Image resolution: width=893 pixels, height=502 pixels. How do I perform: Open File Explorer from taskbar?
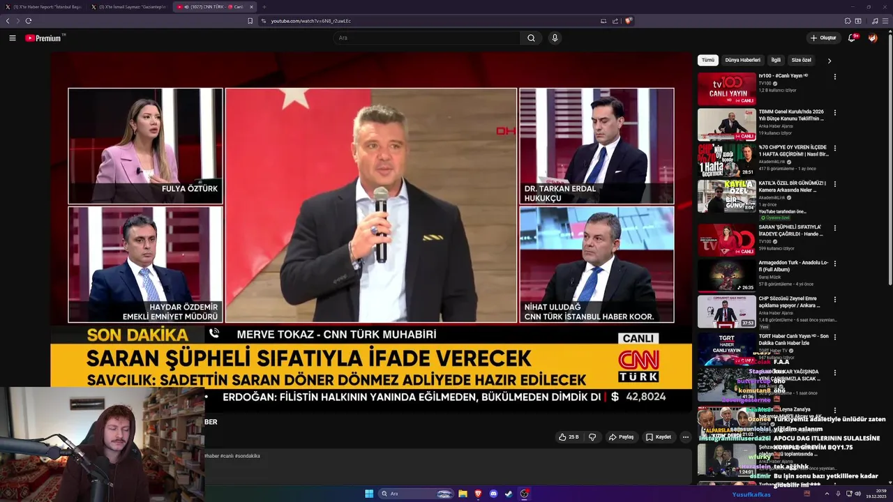click(463, 494)
